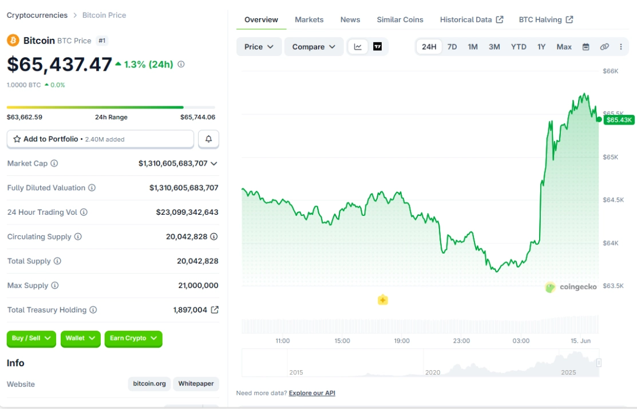Click info icon beside Circulating Supply label
Screen dimensions: 637x409
[x=78, y=236]
